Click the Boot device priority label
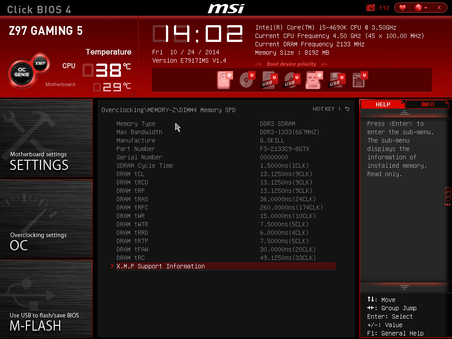The width and height of the screenshot is (452, 339). pyautogui.click(x=291, y=64)
